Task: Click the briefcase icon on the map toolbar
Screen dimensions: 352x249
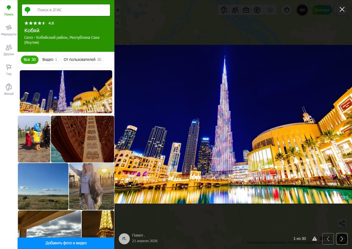Action: (246, 10)
